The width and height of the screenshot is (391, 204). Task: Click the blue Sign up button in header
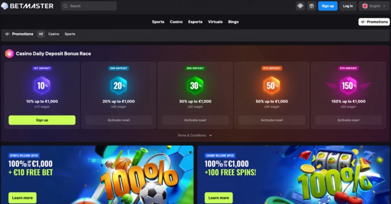click(x=328, y=6)
